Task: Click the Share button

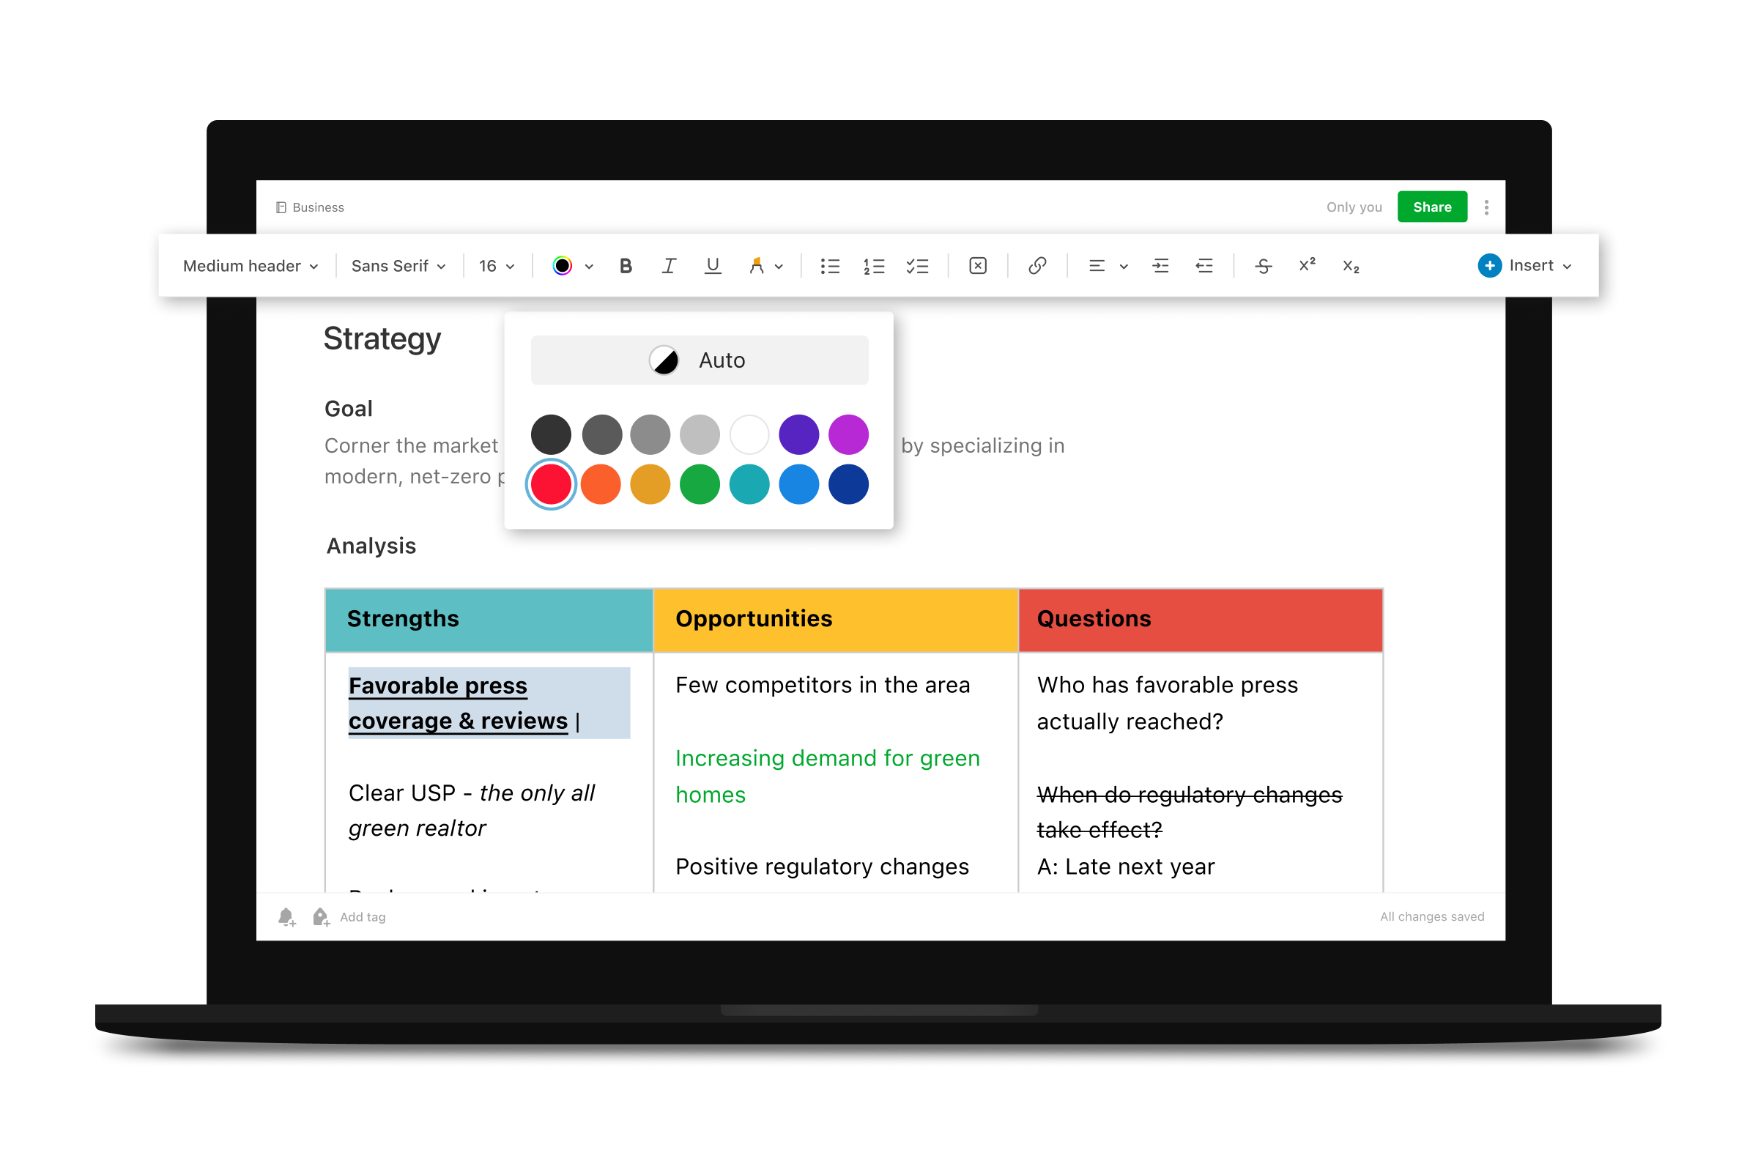Action: (1431, 207)
